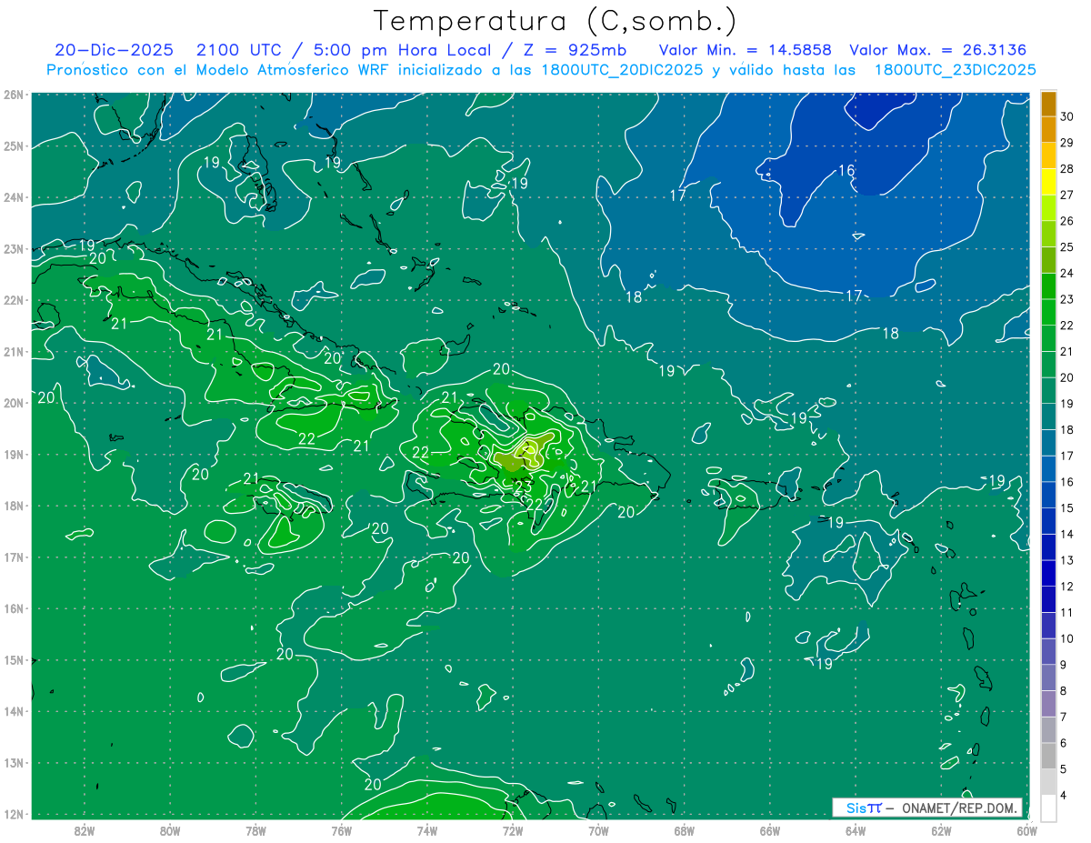Viewport: 1091px width, 843px height.
Task: Click the number 14 on the color scale
Action: pyautogui.click(x=1066, y=534)
